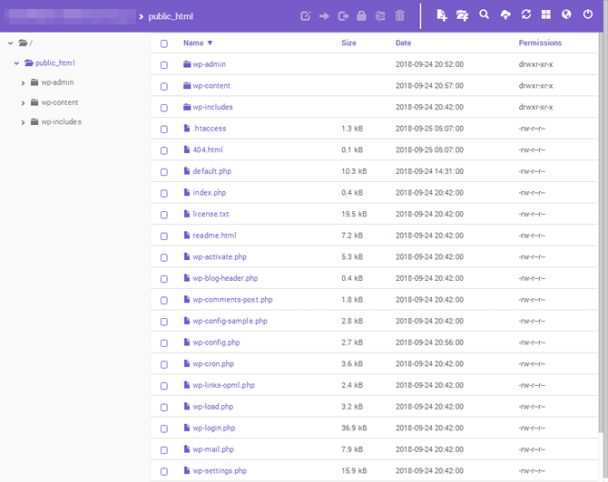Screen dimensions: 608x482
Task: Click the wp-includes folder icon in file list
Action: [x=187, y=107]
